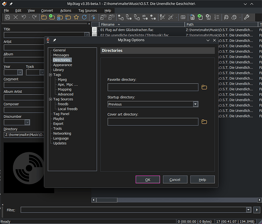This screenshot has width=262, height=224.
Task: Click the Cover art directory input field
Action: (153, 122)
